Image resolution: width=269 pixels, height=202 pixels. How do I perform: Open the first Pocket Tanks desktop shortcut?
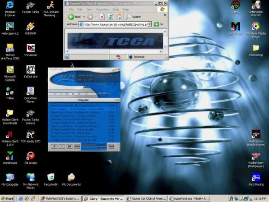click(30, 7)
